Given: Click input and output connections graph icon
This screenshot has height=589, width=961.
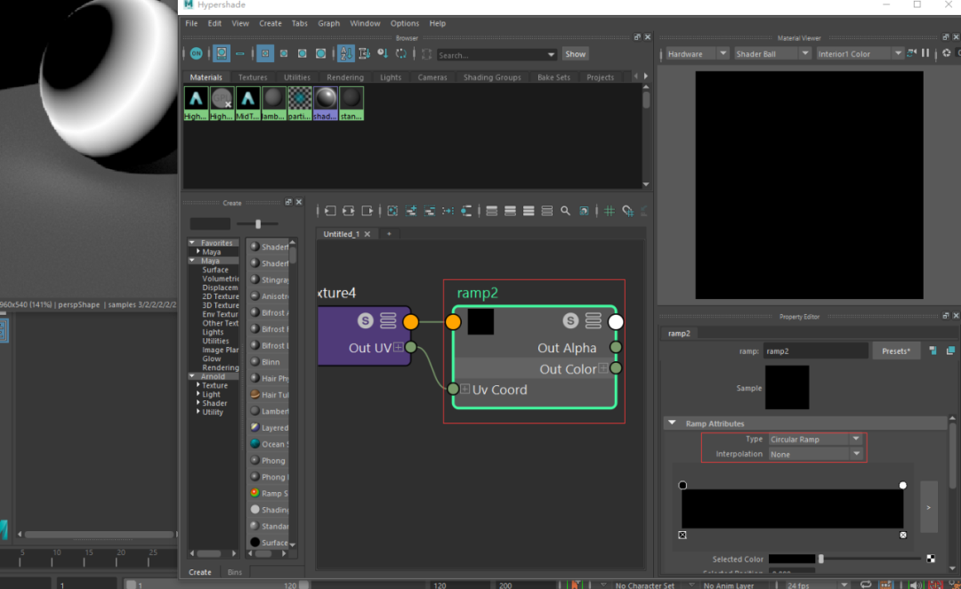Looking at the screenshot, I should coord(349,211).
